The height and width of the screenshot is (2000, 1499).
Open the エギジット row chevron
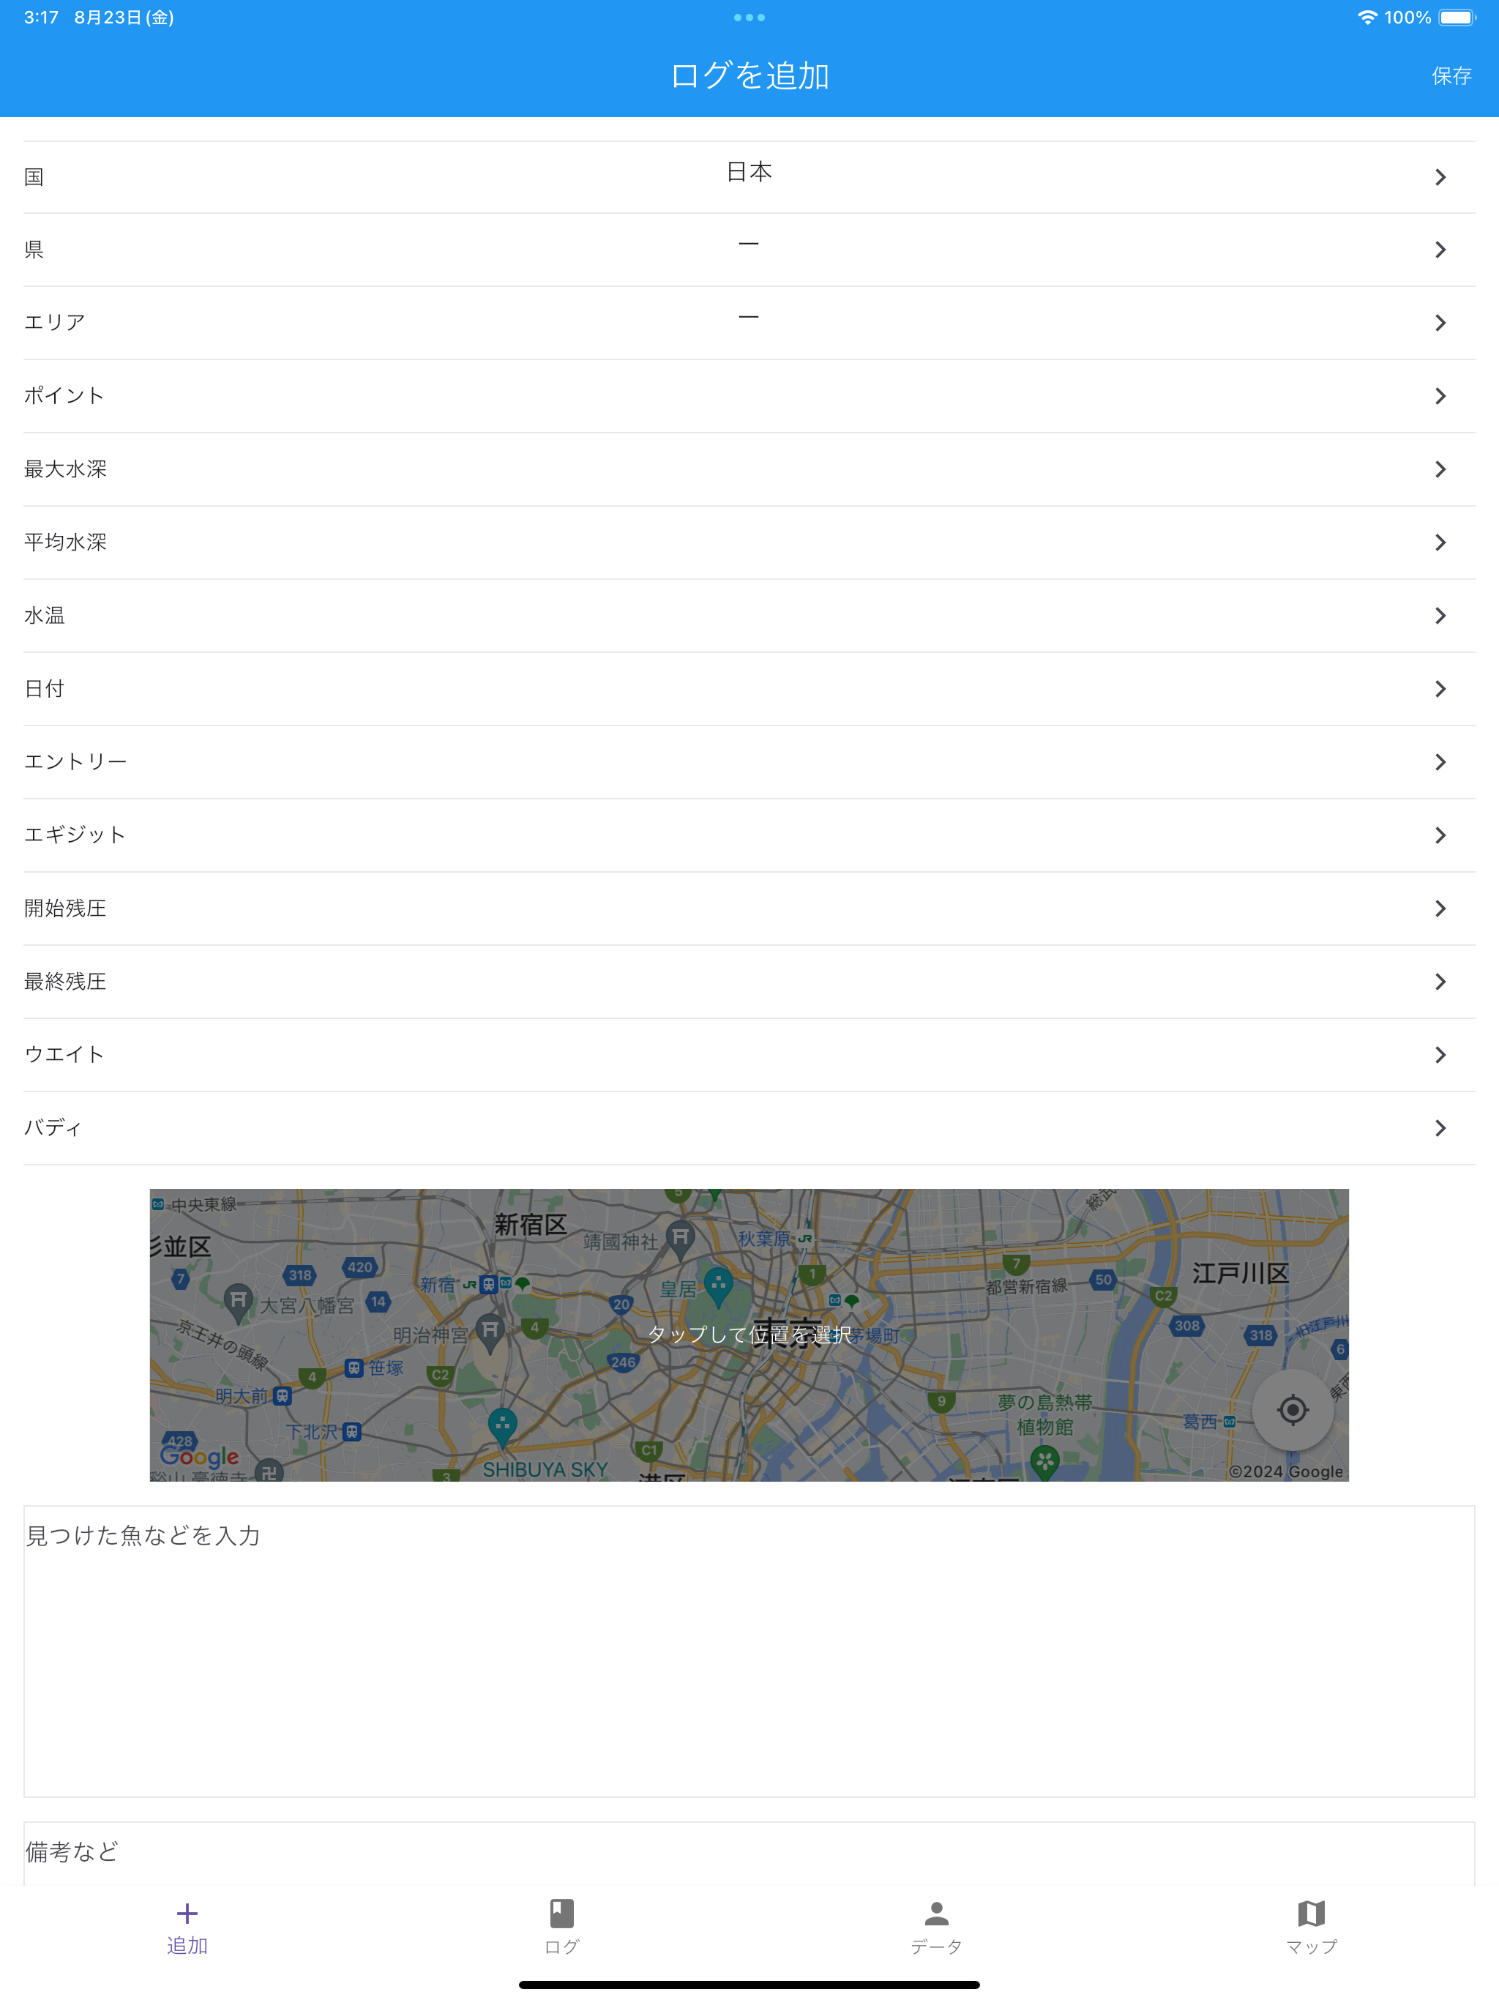(1440, 835)
